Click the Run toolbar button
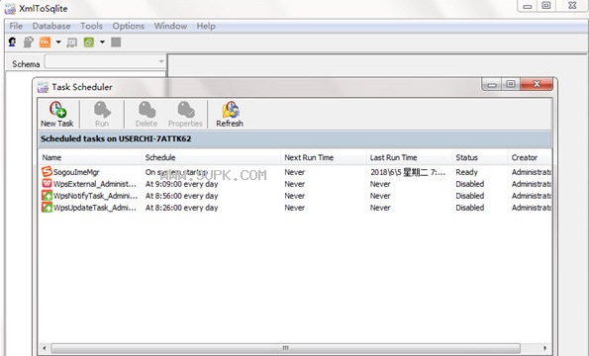This screenshot has width=589, height=356. [x=102, y=114]
